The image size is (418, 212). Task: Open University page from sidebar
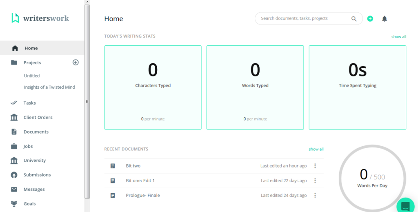[x=35, y=160]
